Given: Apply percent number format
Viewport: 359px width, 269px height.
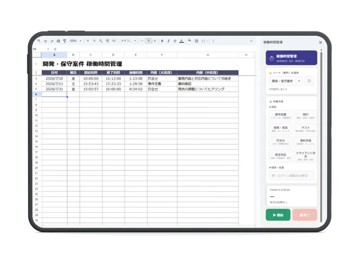Looking at the screenshot, I should tap(94, 41).
